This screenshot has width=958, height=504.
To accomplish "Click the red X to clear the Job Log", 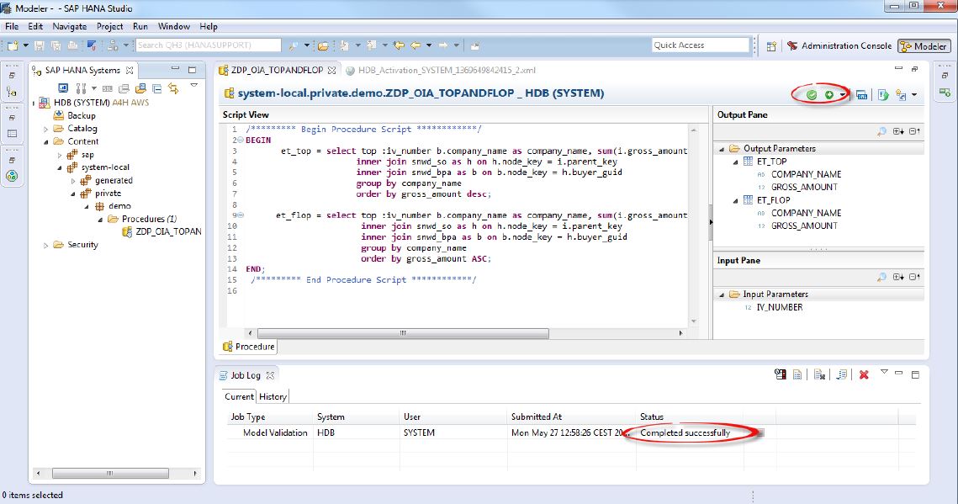I will coord(864,375).
